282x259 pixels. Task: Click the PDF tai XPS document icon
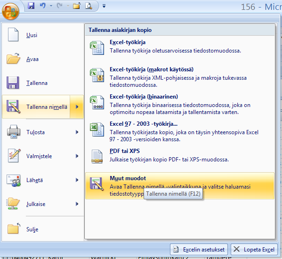[97, 156]
